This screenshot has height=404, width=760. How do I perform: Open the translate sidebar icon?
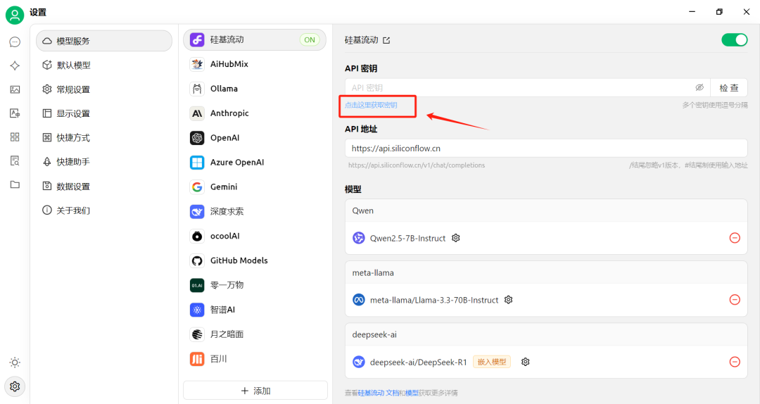[x=15, y=113]
